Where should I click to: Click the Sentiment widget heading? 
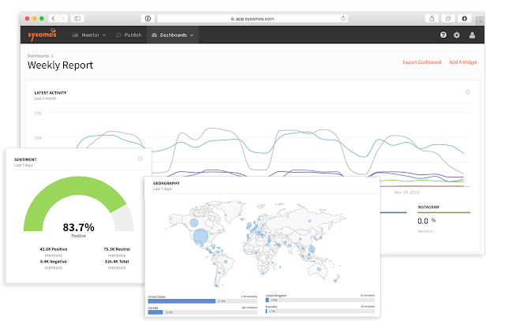[25, 159]
